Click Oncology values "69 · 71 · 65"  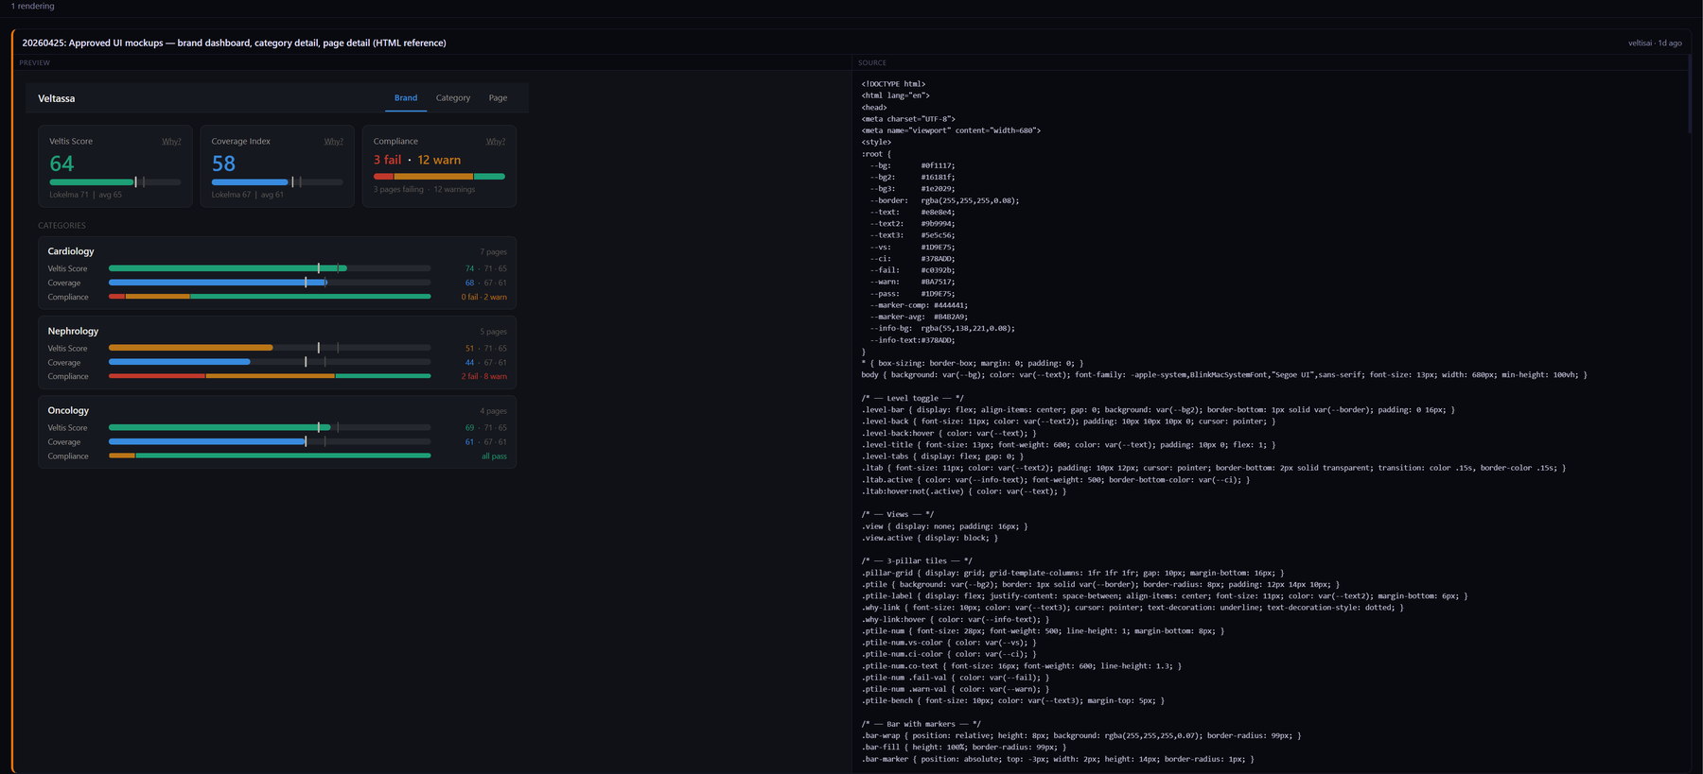[x=485, y=428]
